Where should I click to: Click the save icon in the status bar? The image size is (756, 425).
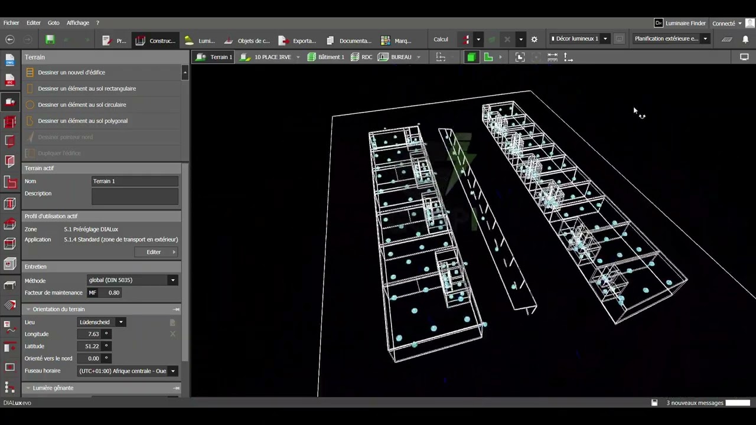(654, 403)
